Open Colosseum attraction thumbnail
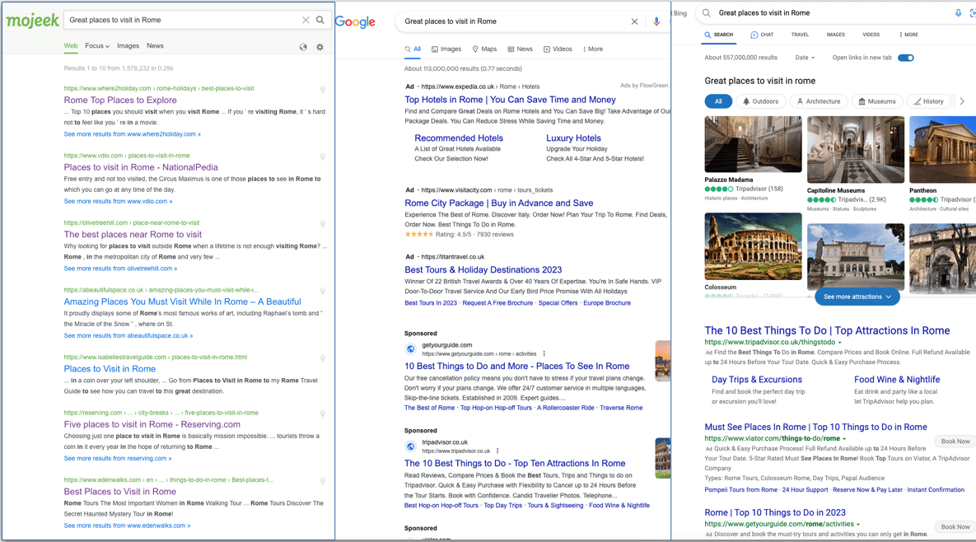 (753, 246)
